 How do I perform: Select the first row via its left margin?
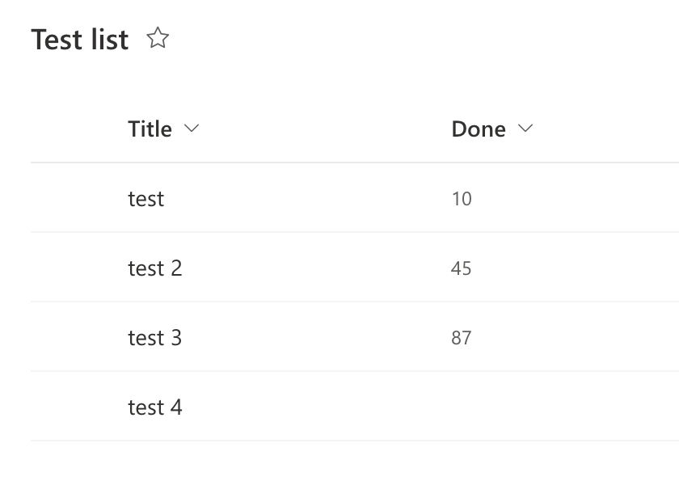[73, 199]
